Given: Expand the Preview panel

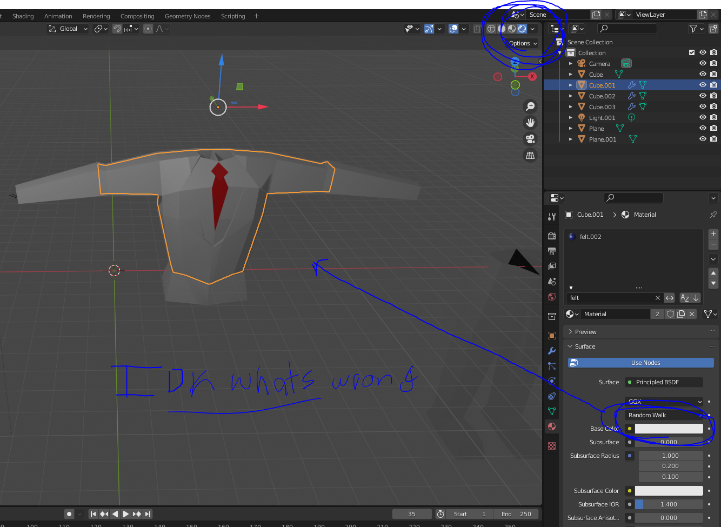Looking at the screenshot, I should [641, 332].
